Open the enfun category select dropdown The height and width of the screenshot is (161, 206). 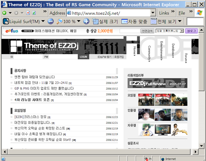pyautogui.click(x=170, y=31)
